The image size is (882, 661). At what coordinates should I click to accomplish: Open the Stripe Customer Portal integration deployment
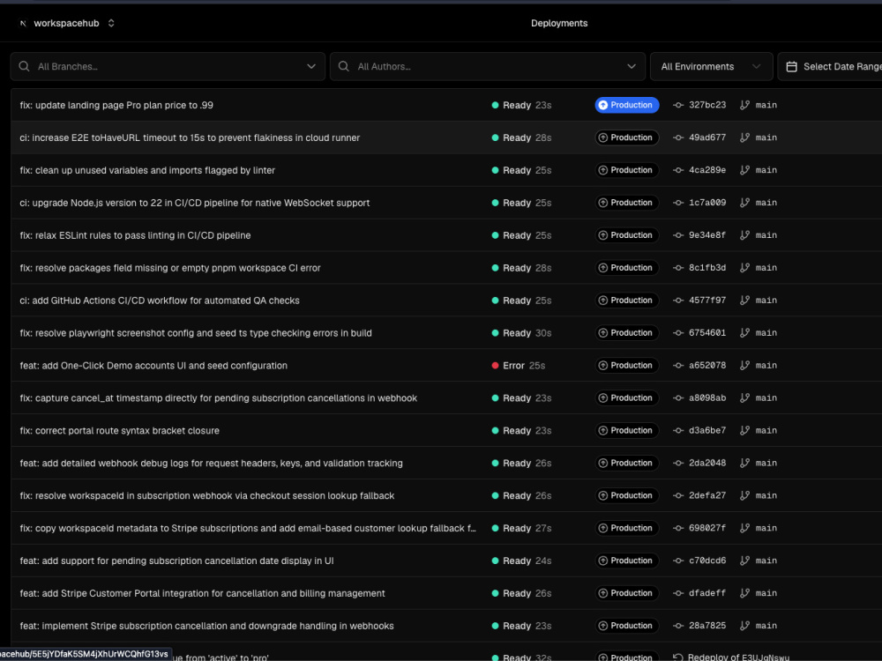203,594
